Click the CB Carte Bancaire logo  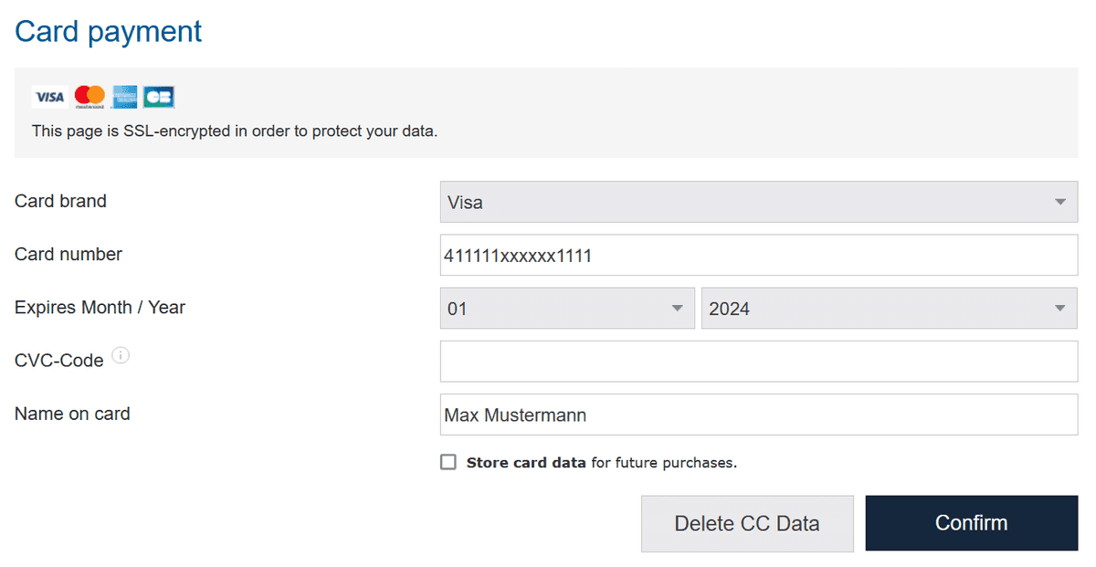(159, 97)
